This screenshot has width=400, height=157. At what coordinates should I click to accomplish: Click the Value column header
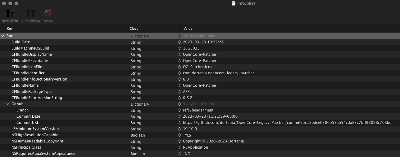point(188,28)
